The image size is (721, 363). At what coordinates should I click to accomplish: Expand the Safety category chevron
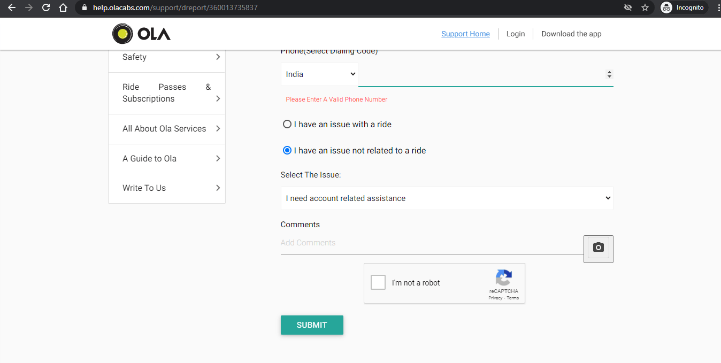217,57
